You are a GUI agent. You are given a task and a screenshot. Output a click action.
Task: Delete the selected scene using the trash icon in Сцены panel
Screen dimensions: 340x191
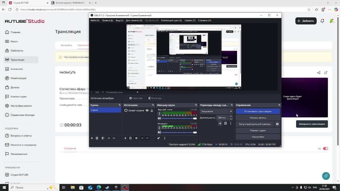click(97, 138)
